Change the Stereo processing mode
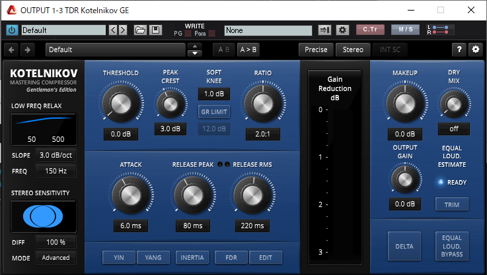Screen dimensions: 487x275 coord(353,49)
